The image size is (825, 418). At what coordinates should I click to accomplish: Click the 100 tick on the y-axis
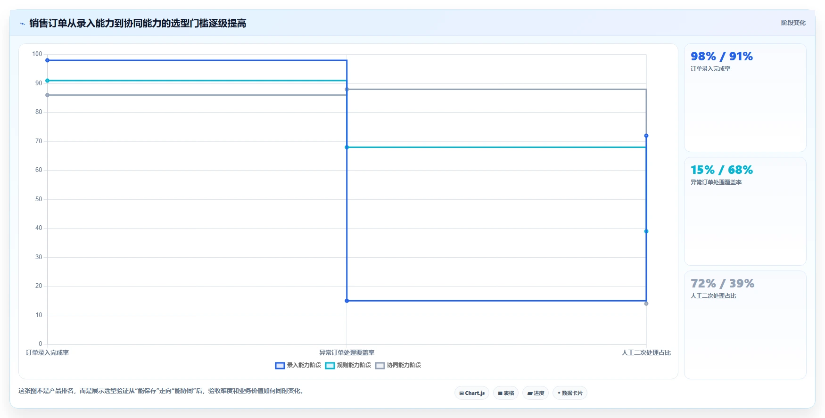pyautogui.click(x=37, y=54)
